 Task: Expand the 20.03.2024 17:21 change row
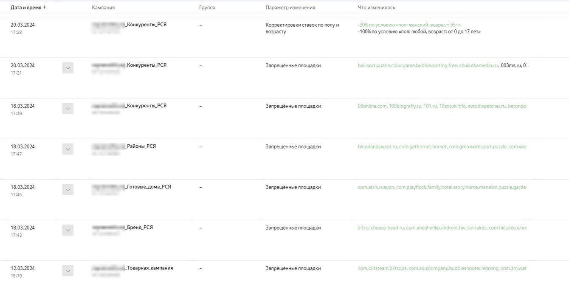coord(68,68)
